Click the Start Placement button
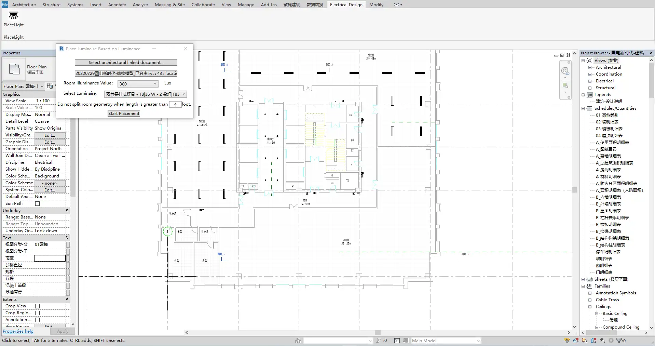This screenshot has height=346, width=655. tap(124, 114)
